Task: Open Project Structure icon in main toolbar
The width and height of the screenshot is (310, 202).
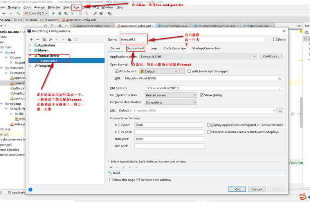Action: pos(101,13)
